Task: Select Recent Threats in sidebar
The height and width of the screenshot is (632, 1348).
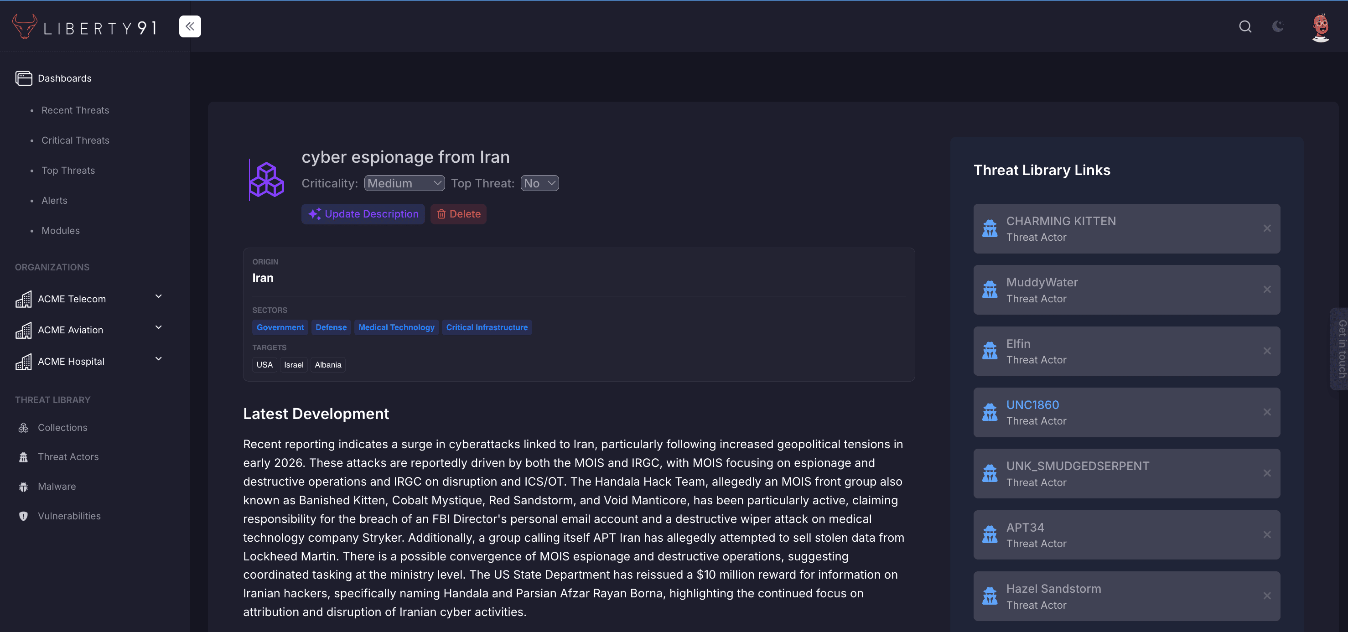Action: [x=75, y=110]
